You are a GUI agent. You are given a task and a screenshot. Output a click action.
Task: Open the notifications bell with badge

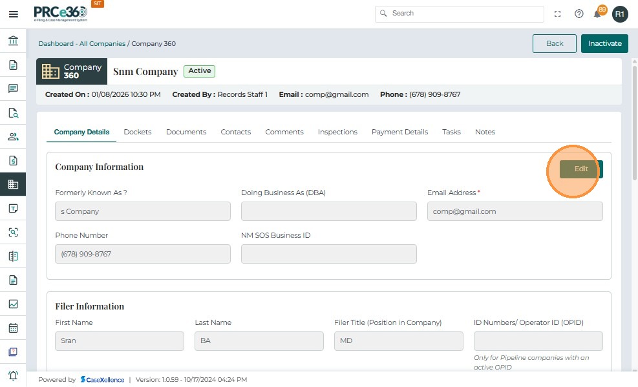(x=599, y=14)
